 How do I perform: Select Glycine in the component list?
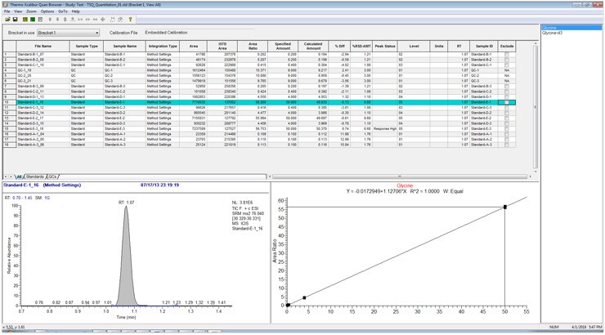549,29
